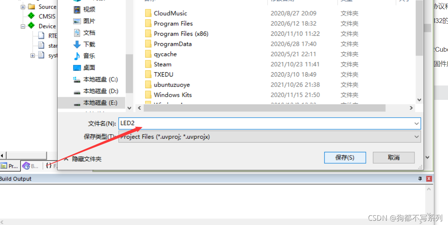Select the 图片 pictures icon

[77, 21]
